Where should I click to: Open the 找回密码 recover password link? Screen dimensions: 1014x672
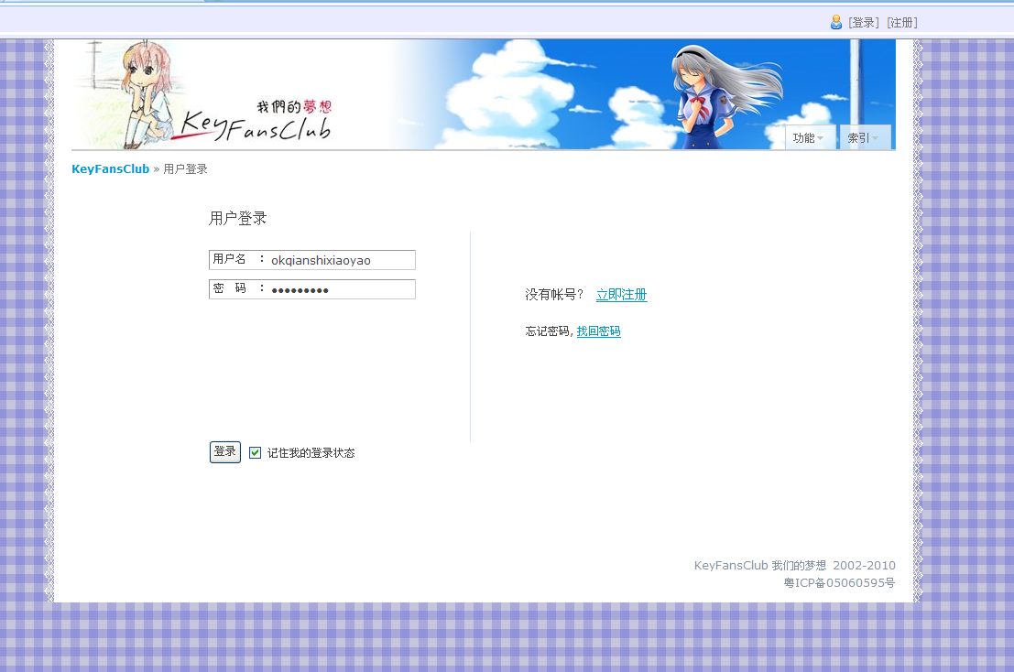pos(598,331)
